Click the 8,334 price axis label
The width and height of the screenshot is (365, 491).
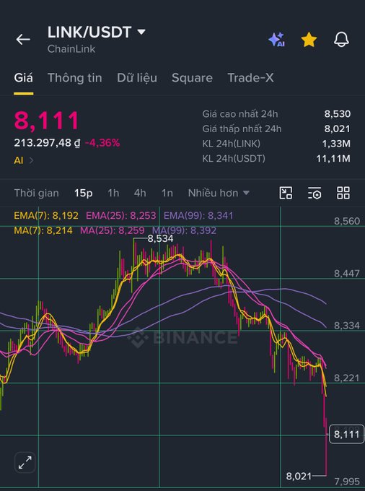347,326
